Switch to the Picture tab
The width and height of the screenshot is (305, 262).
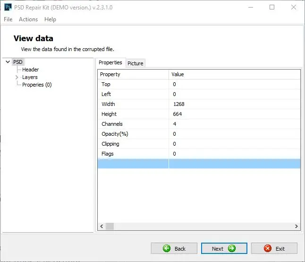135,63
